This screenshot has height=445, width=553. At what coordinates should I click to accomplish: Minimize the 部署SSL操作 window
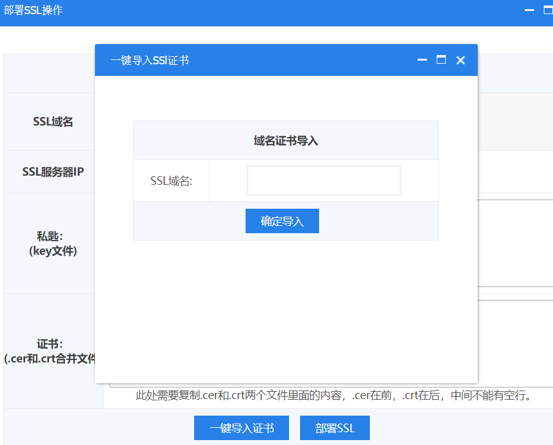[x=529, y=10]
